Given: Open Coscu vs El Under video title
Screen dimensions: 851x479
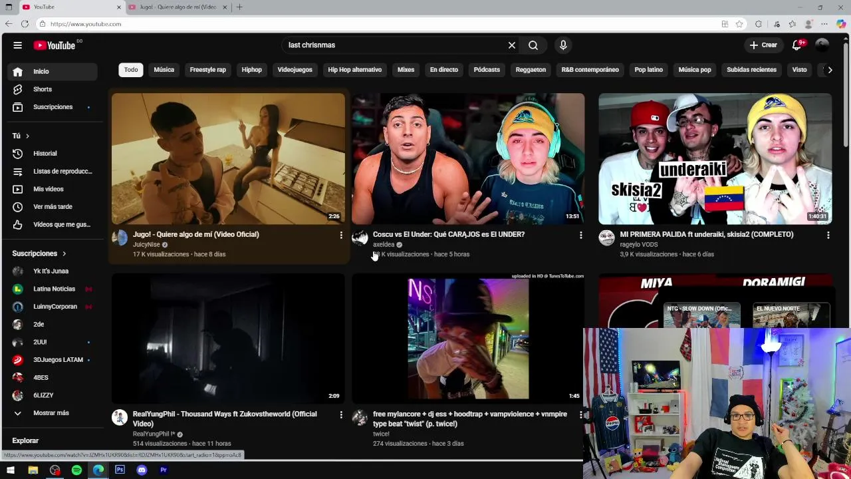Looking at the screenshot, I should point(449,234).
